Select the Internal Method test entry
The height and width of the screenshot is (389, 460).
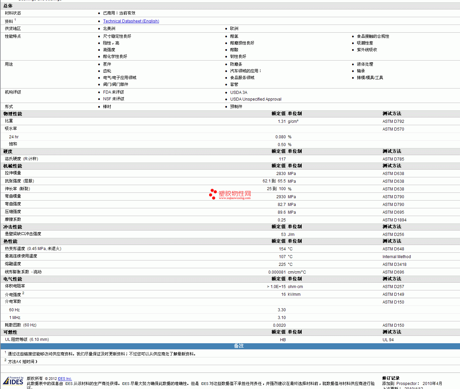click(x=396, y=257)
